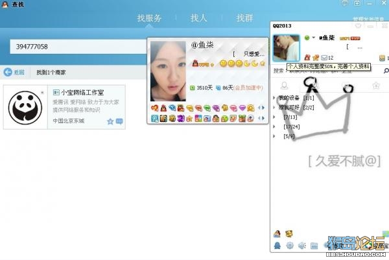Viewport: 389px width, 260px height.
Task: Click the @鱼柒 nickname in the QQ2013 panel
Action: [x=327, y=38]
